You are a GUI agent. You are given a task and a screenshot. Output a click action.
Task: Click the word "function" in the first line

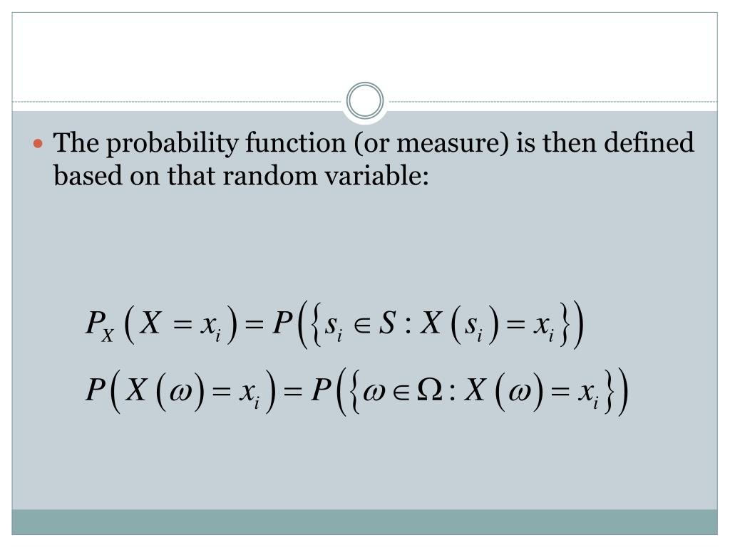(296, 142)
